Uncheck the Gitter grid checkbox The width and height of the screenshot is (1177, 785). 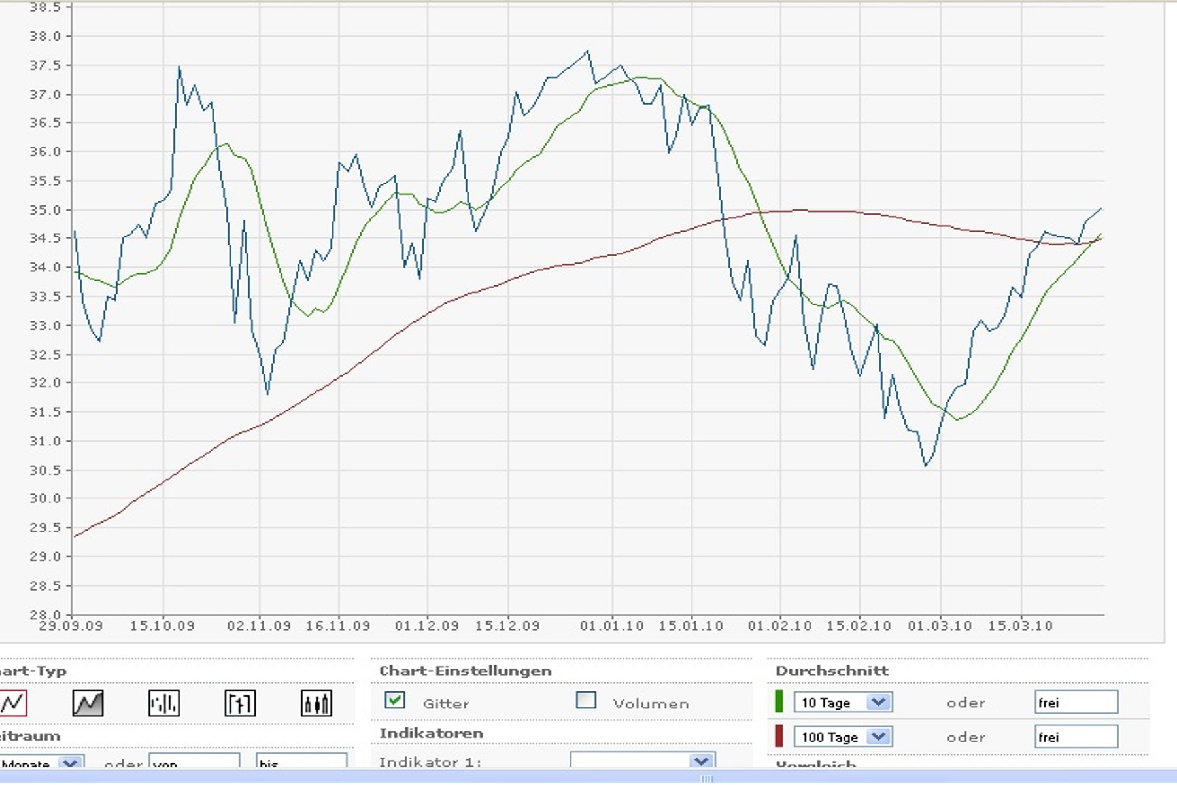click(x=395, y=701)
